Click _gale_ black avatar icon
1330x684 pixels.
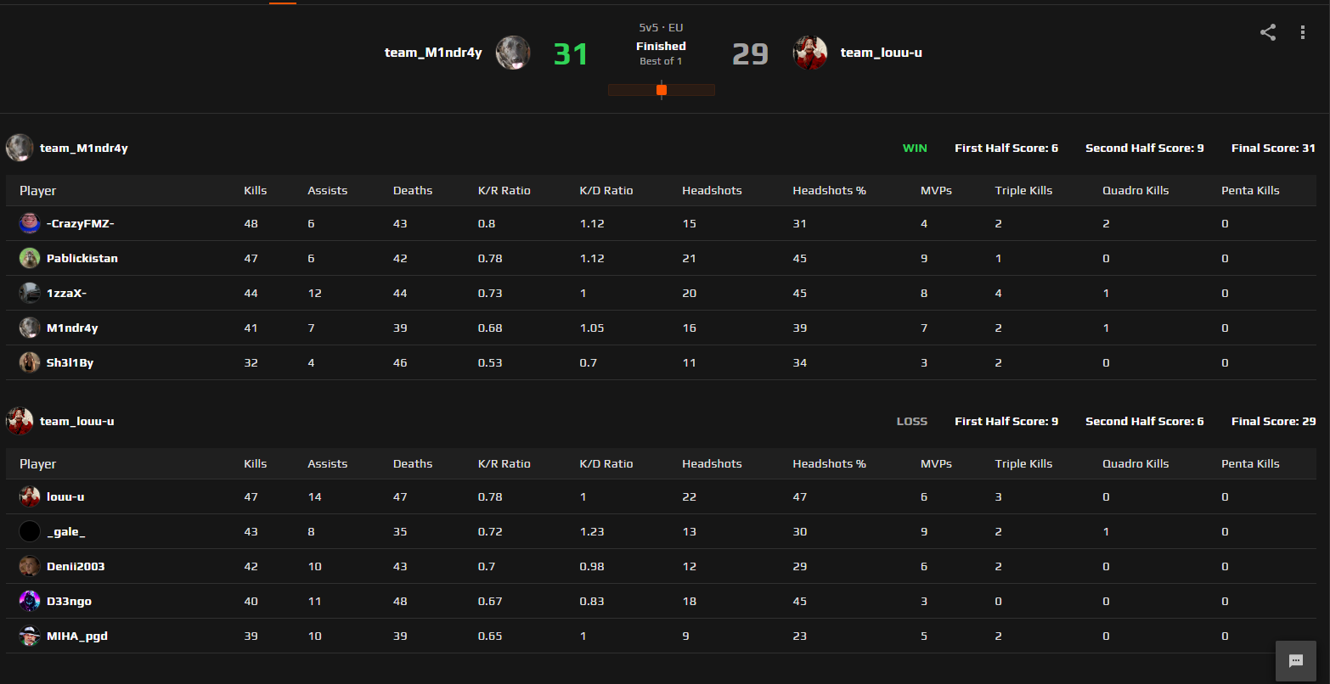click(x=30, y=531)
